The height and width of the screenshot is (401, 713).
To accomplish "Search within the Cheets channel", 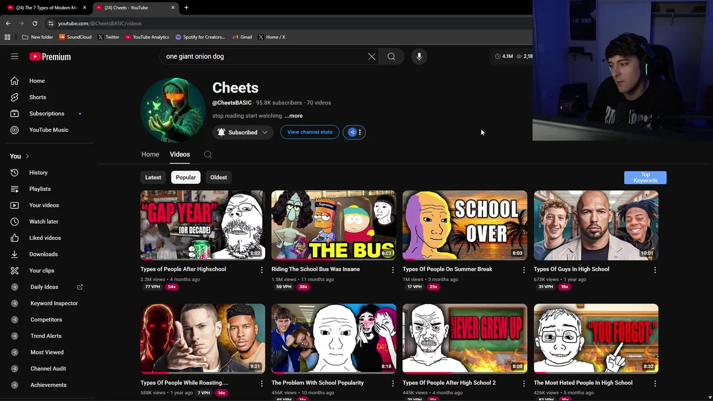I will [x=208, y=154].
